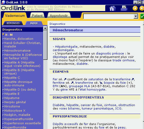Navigate back with yellow left arrow
Image resolution: width=144 pixels, height=129 pixels.
(x=135, y=8)
